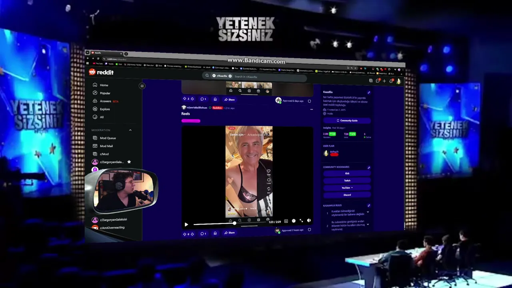Play the Reels video
This screenshot has height=288, width=512.
[186, 224]
